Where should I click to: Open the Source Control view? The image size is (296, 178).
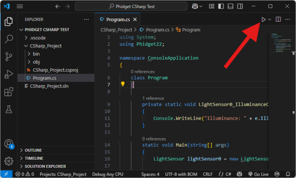click(8, 57)
